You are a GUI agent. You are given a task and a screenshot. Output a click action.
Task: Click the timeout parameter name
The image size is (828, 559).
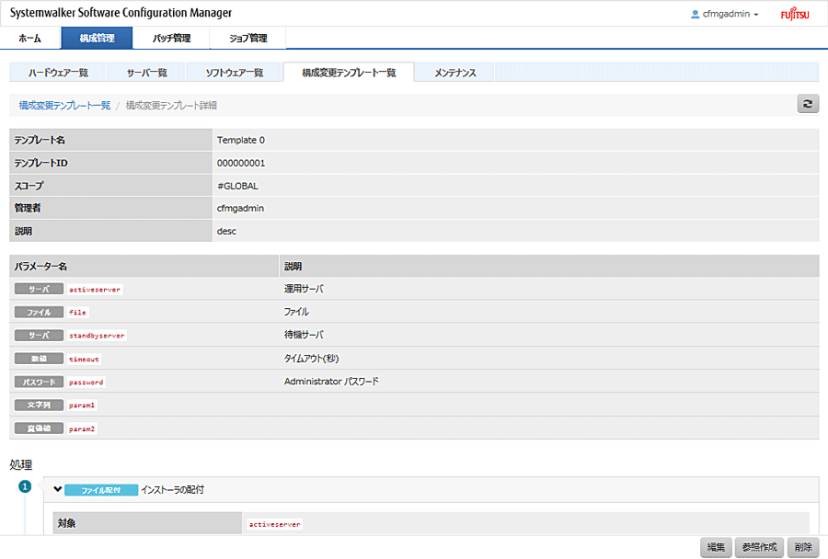(84, 359)
